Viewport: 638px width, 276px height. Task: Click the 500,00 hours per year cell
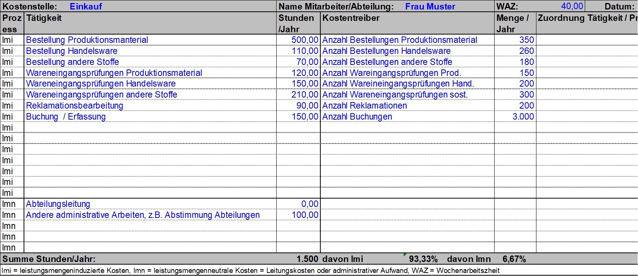pyautogui.click(x=304, y=40)
